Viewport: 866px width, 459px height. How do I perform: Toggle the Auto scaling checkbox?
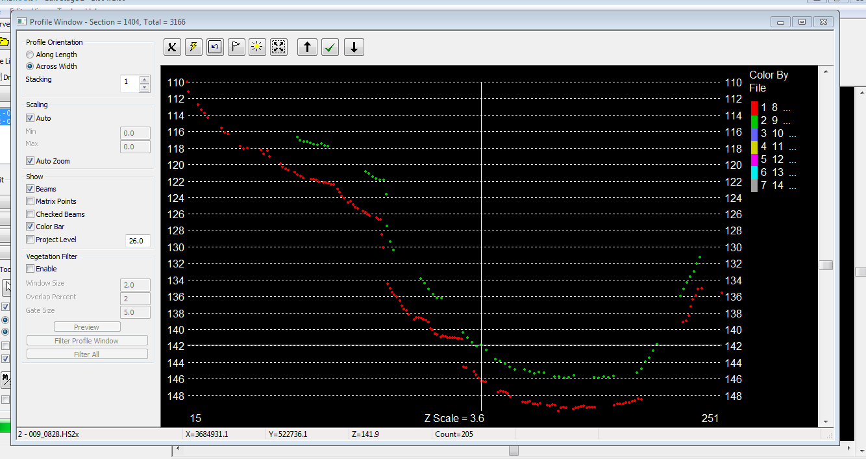(30, 118)
